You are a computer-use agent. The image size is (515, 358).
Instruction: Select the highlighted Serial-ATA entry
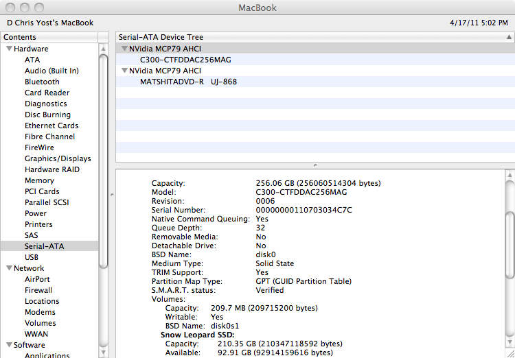pyautogui.click(x=49, y=246)
